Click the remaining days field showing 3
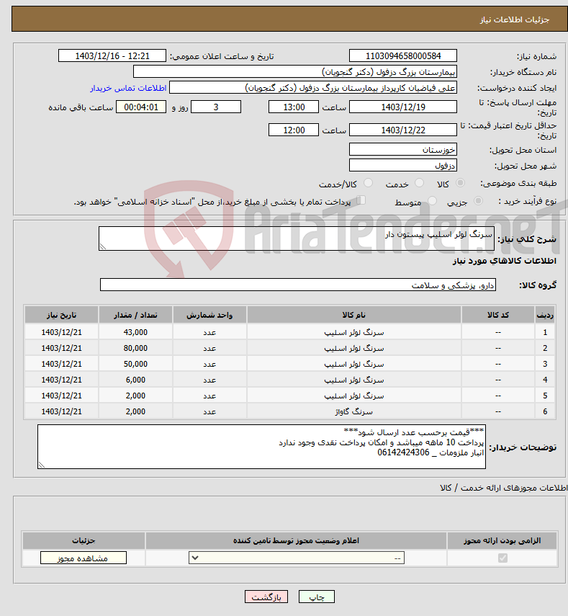Viewport: 568px width, 616px height. coord(216,107)
